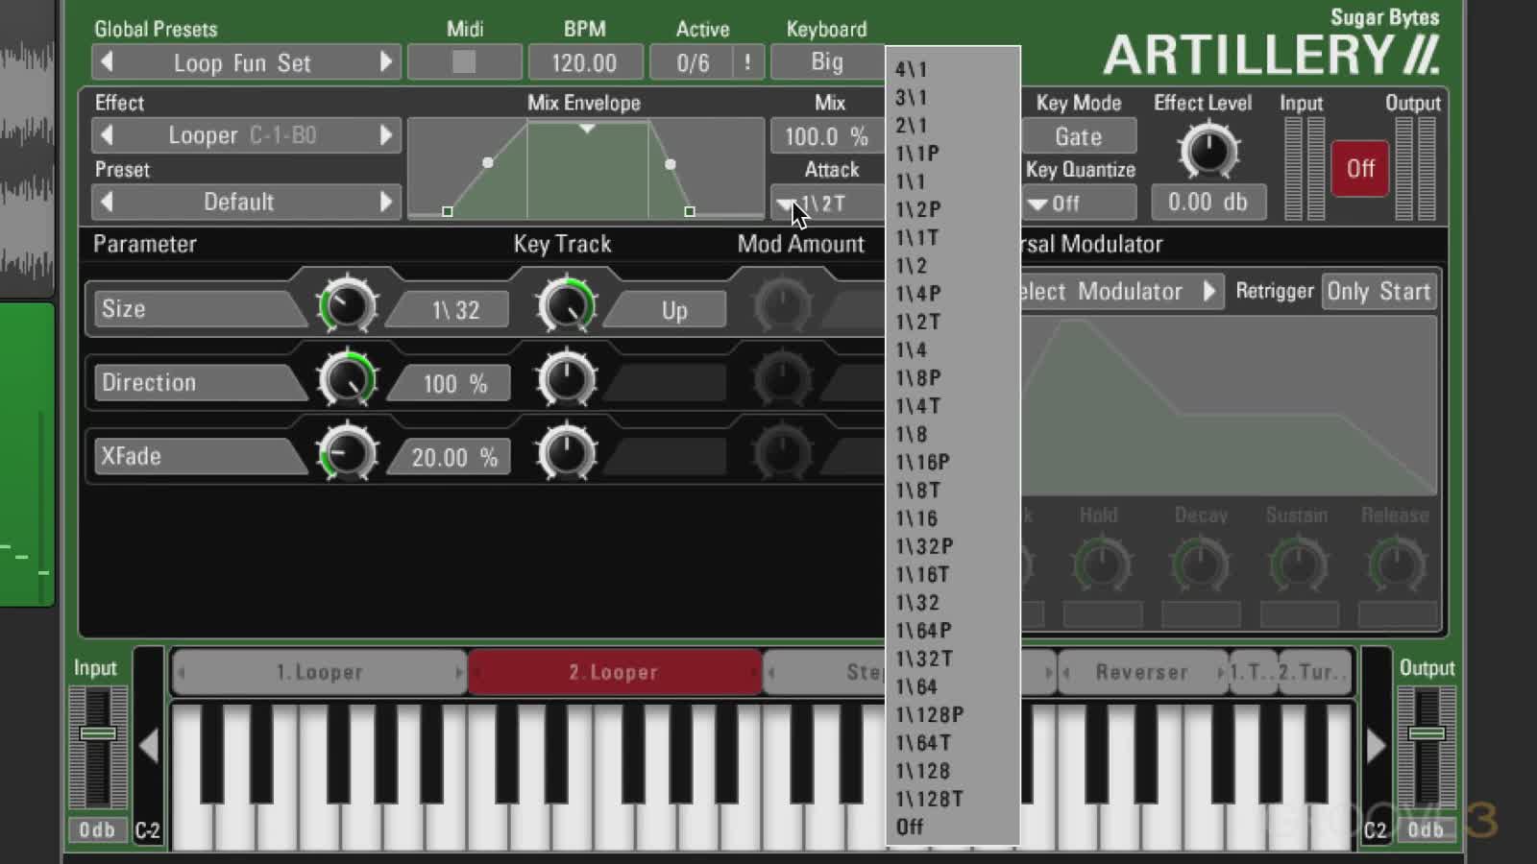
Task: Click the Size Mod Amount knob
Action: [x=782, y=305]
